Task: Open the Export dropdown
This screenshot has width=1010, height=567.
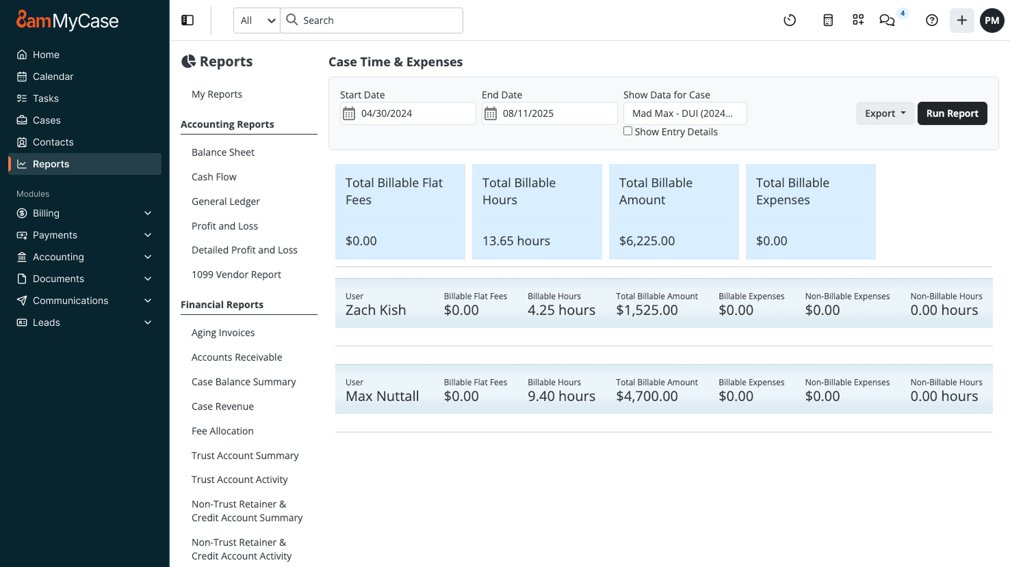Action: (885, 113)
